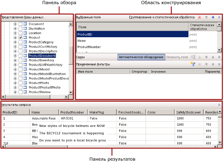The width and height of the screenshot is (223, 162).
Task: Click add relationship icon in Связи bar
Action: click(193, 57)
